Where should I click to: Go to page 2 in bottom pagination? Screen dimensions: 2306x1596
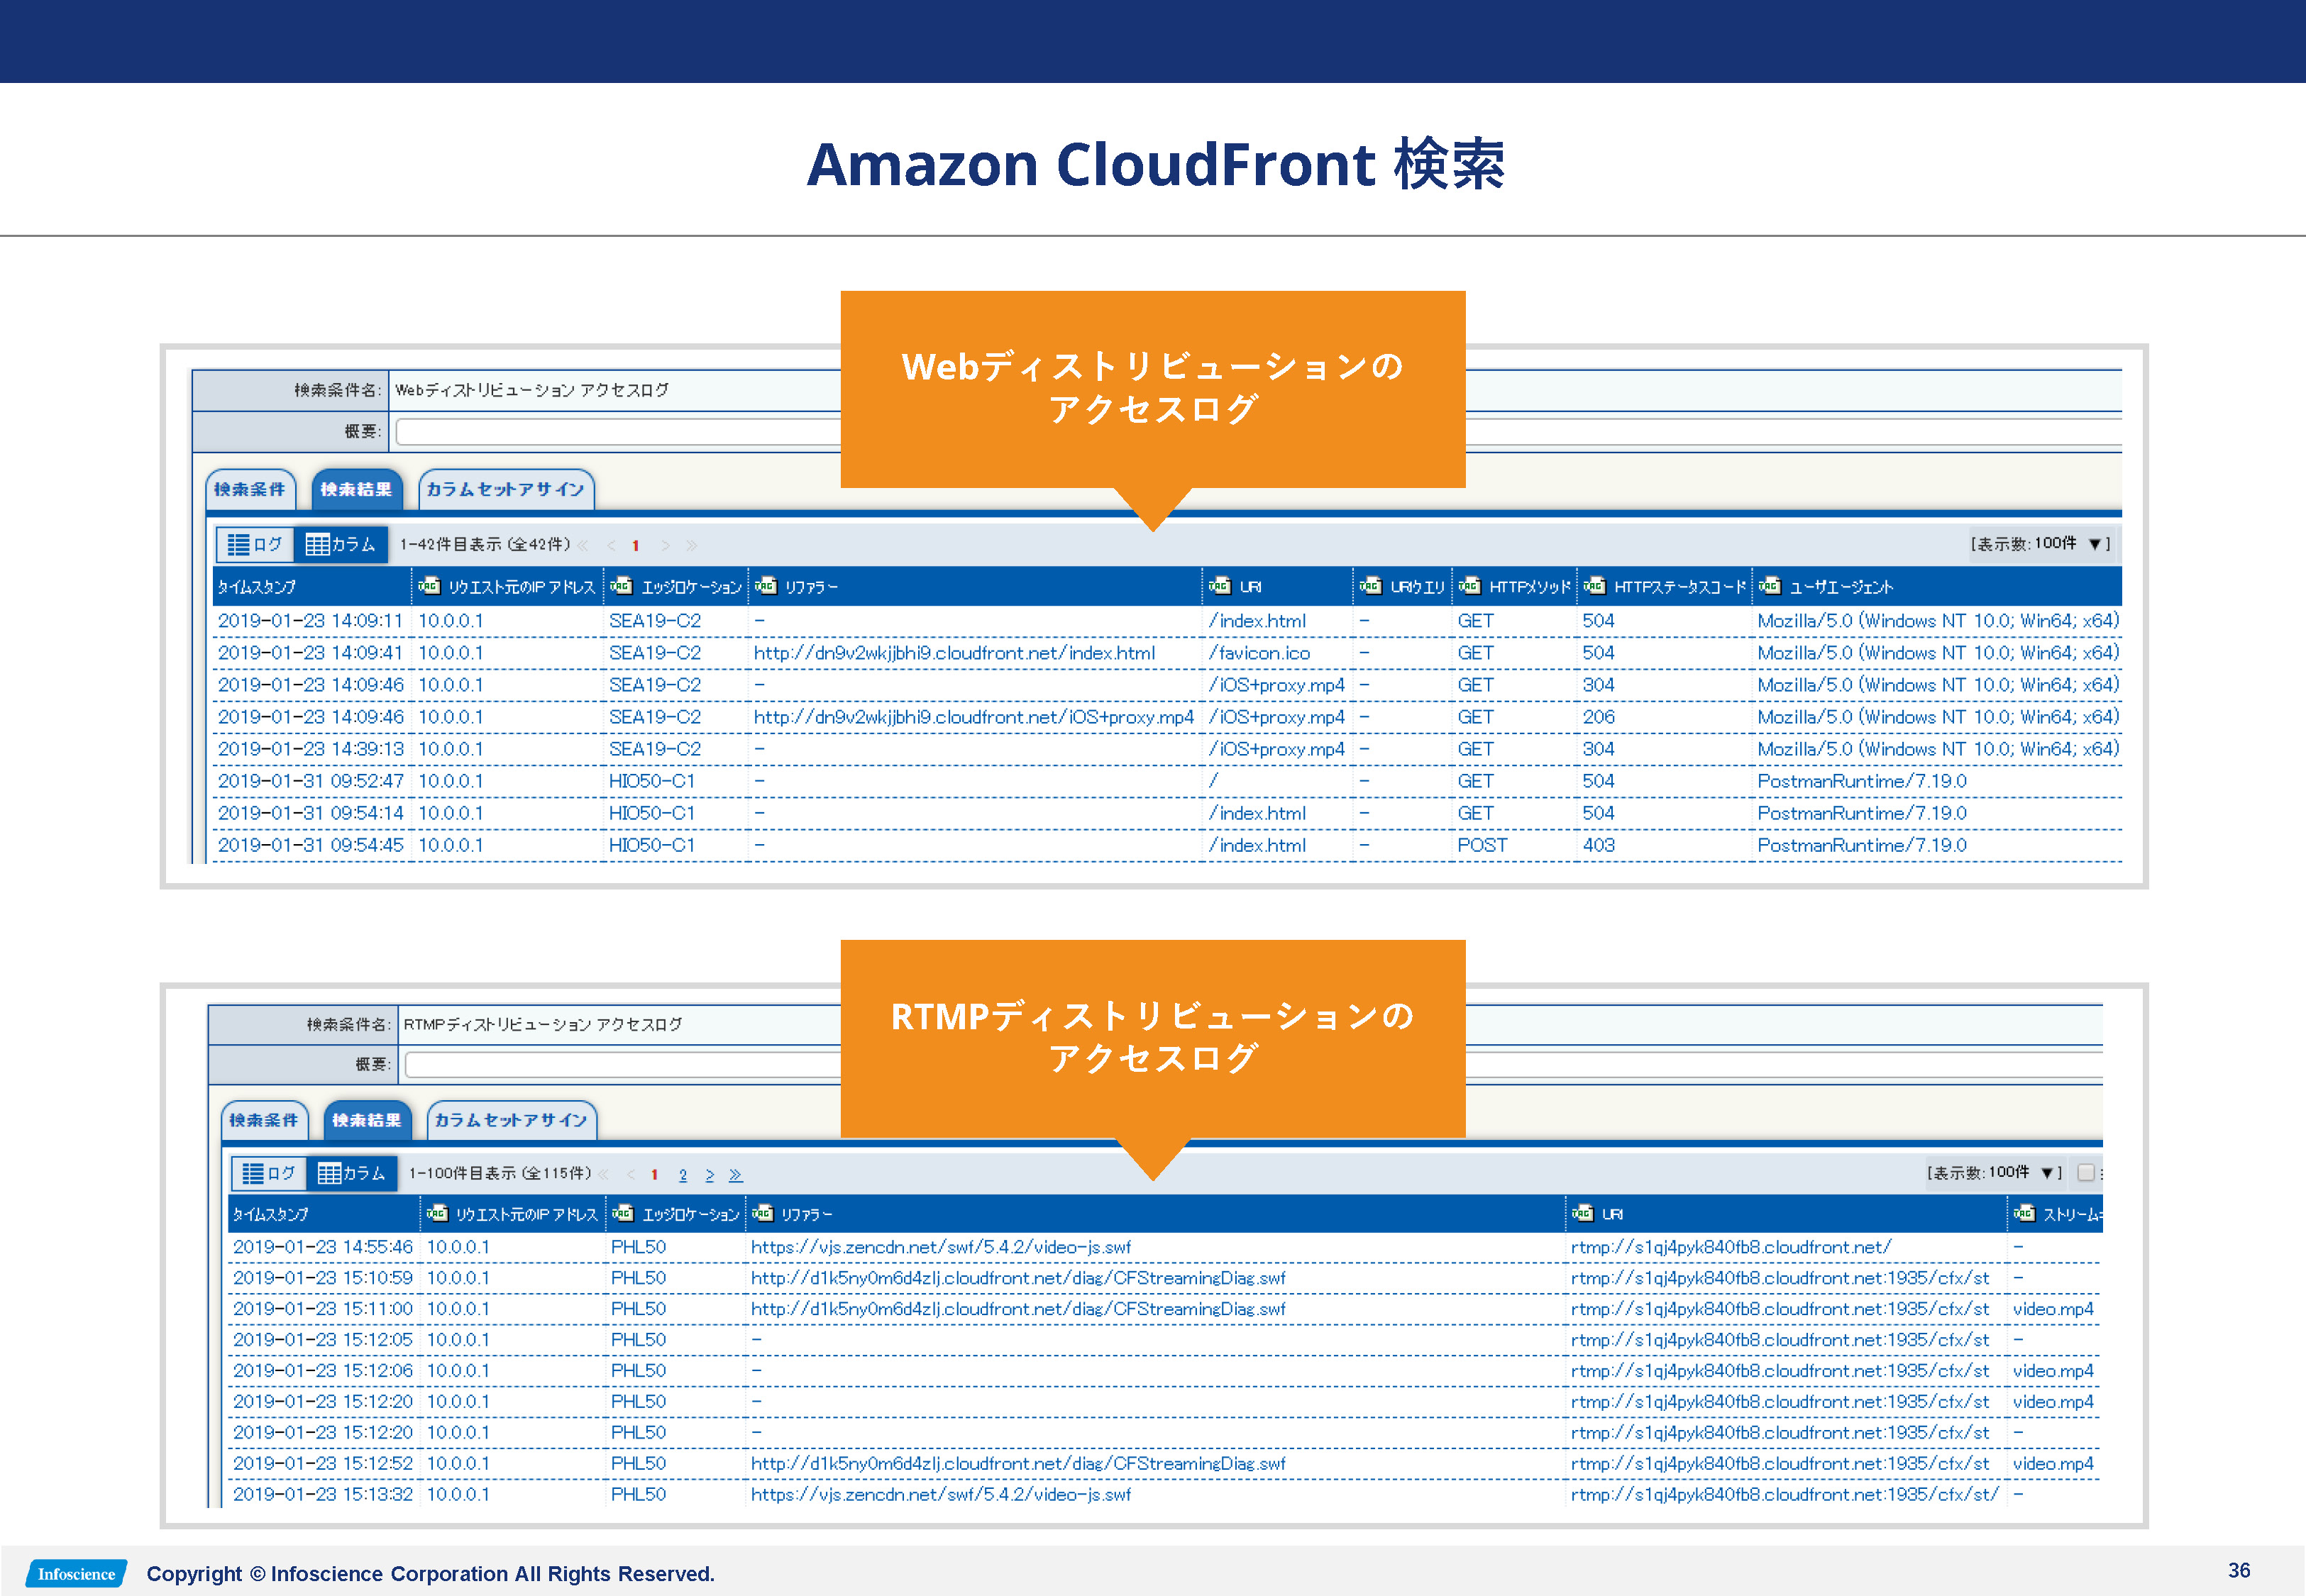(682, 1175)
